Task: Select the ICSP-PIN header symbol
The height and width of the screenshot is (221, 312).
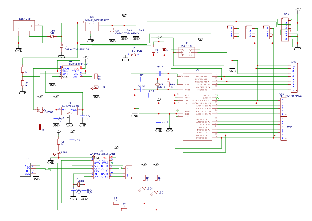Action: click(187, 52)
